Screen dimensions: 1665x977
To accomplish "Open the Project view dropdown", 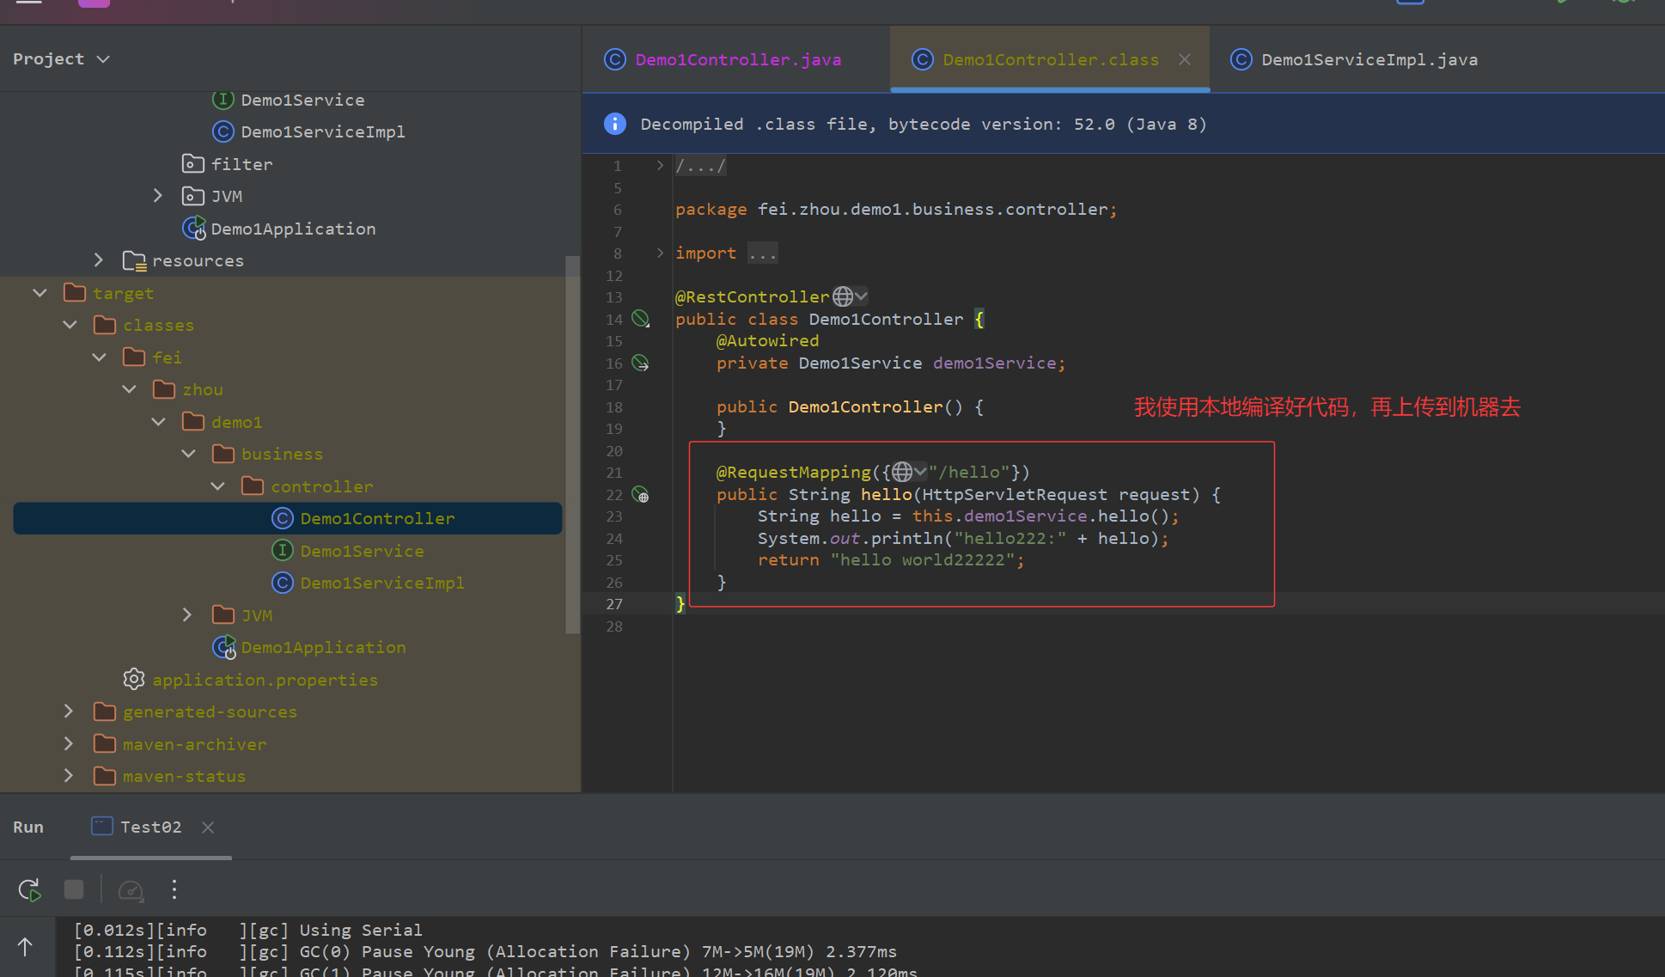I will pyautogui.click(x=103, y=58).
